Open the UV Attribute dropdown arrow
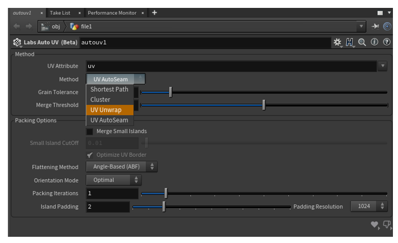 pyautogui.click(x=382, y=66)
